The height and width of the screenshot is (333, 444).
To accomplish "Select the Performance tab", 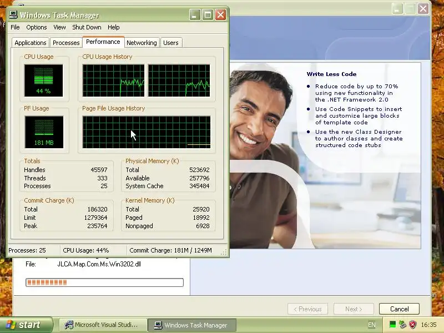I will (x=103, y=42).
